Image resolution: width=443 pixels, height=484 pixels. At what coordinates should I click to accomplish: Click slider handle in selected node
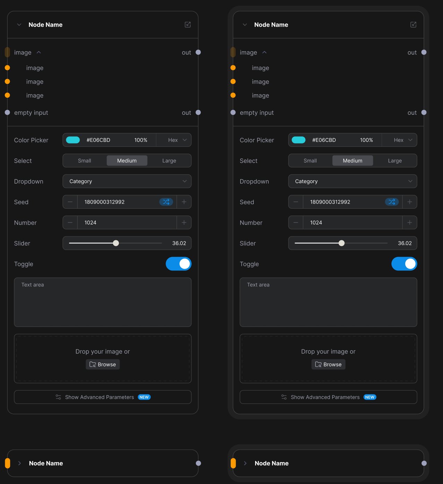341,243
